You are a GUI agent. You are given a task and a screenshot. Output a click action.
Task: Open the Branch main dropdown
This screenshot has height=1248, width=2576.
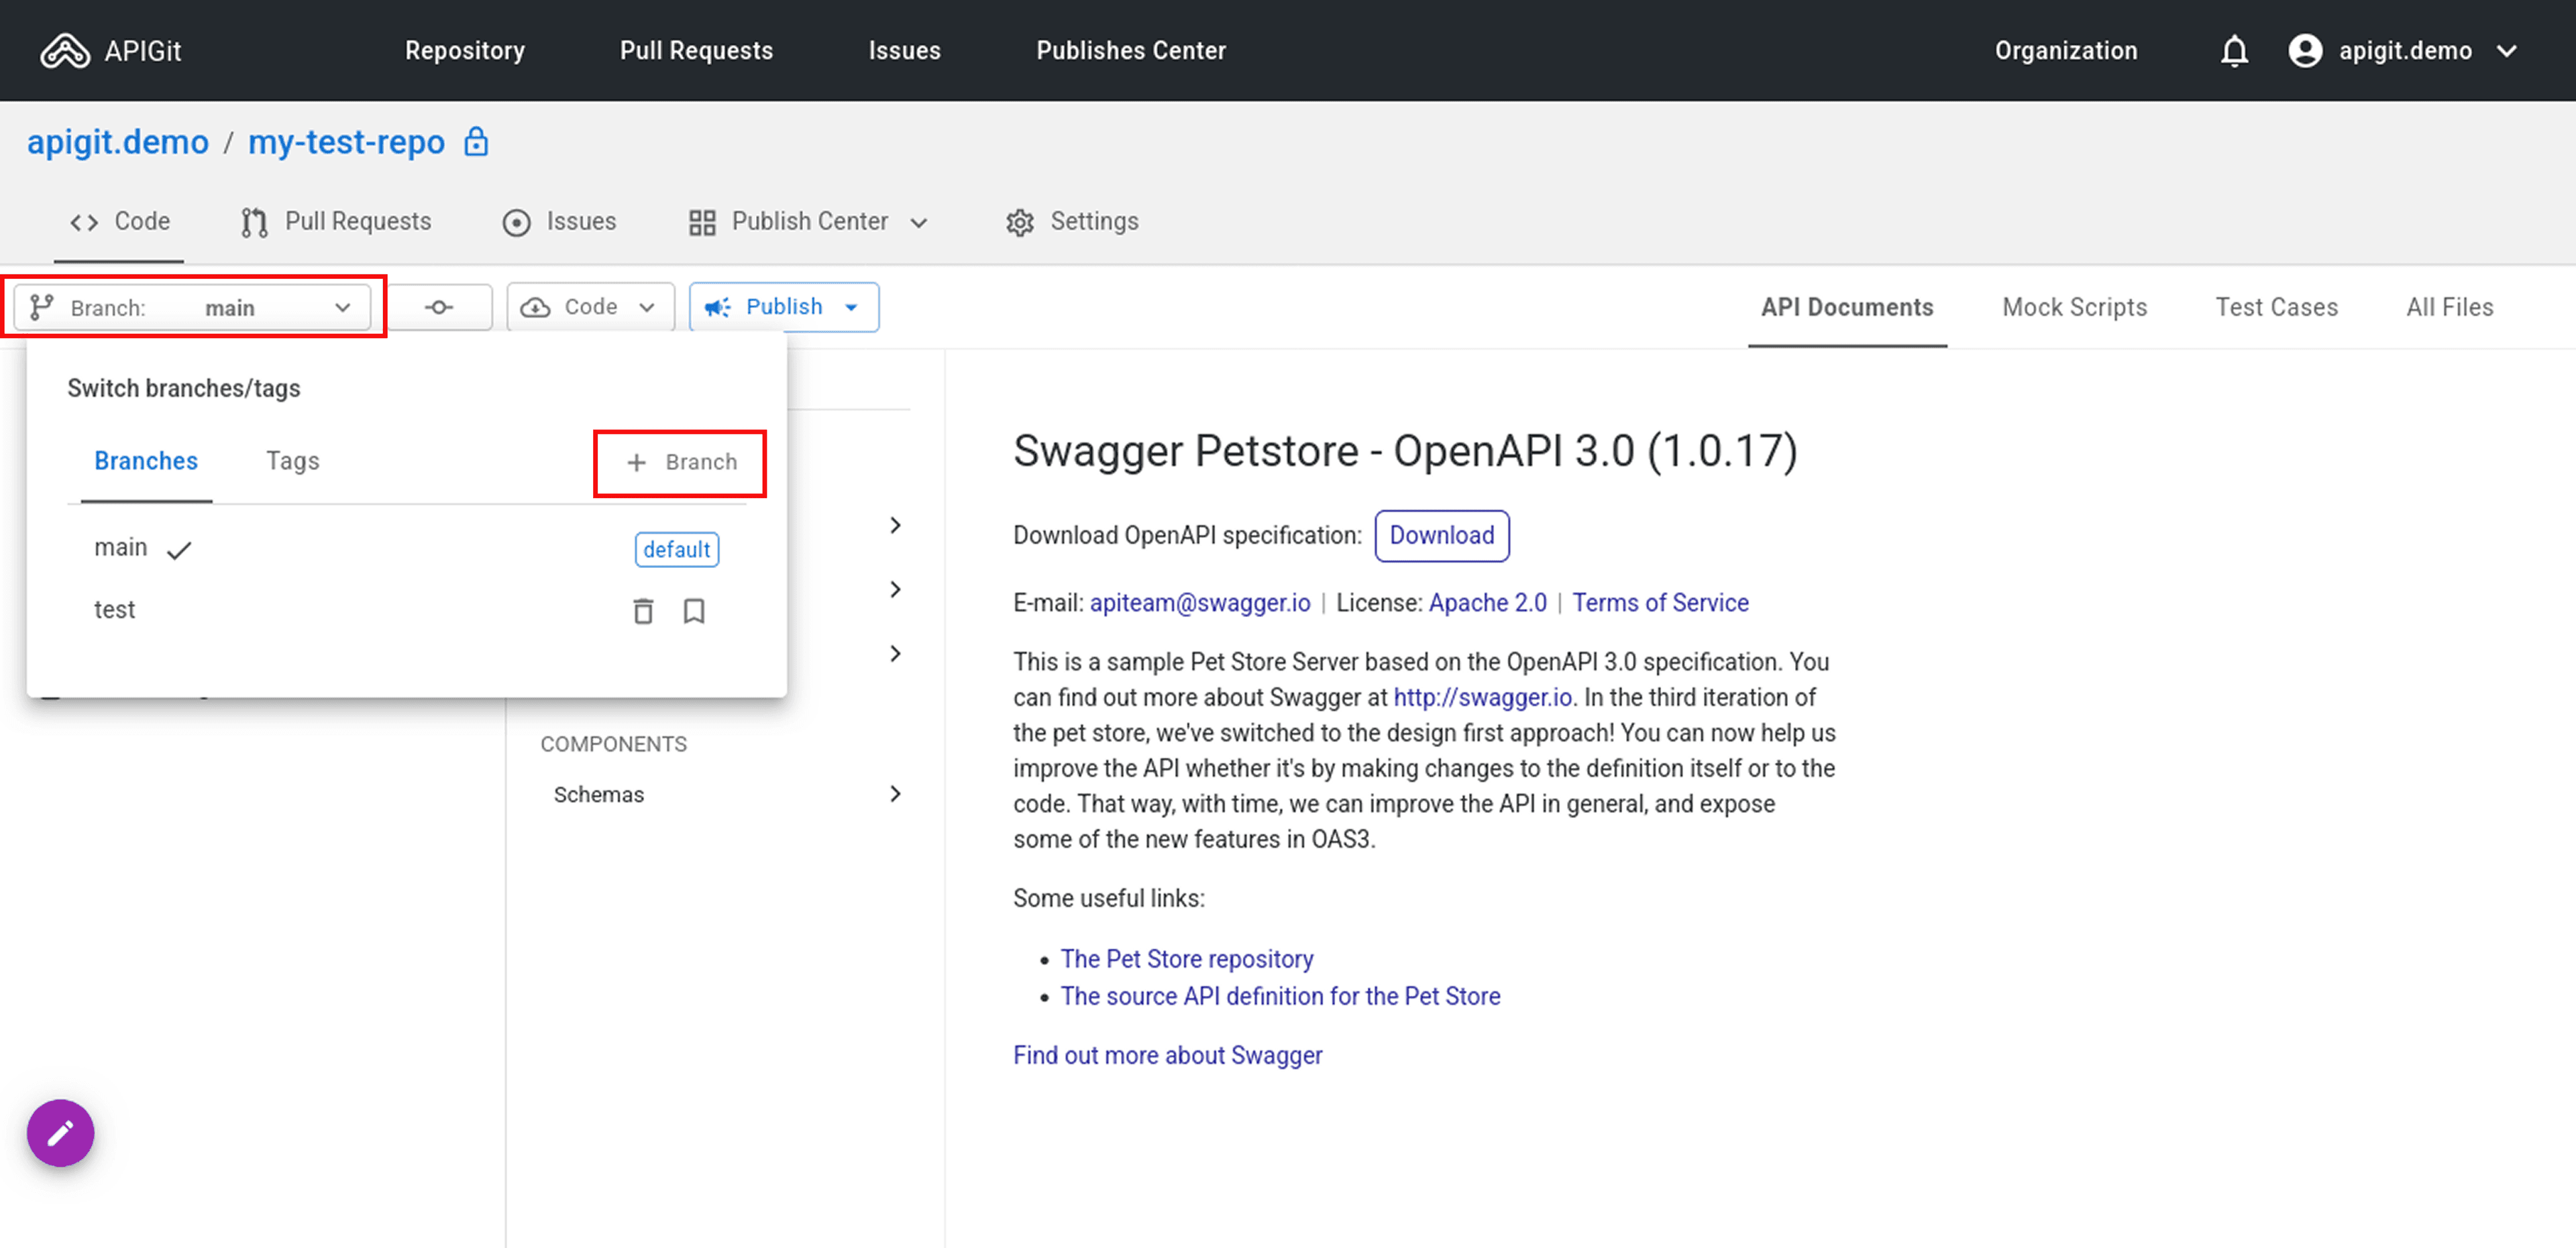coord(193,307)
